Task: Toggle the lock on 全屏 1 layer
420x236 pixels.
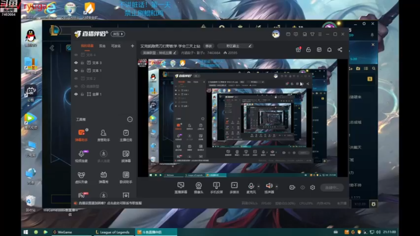Action: (x=82, y=94)
